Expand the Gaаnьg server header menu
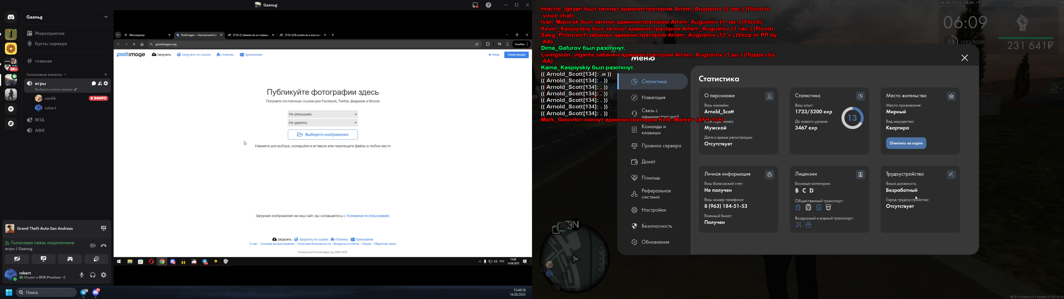 pyautogui.click(x=67, y=17)
